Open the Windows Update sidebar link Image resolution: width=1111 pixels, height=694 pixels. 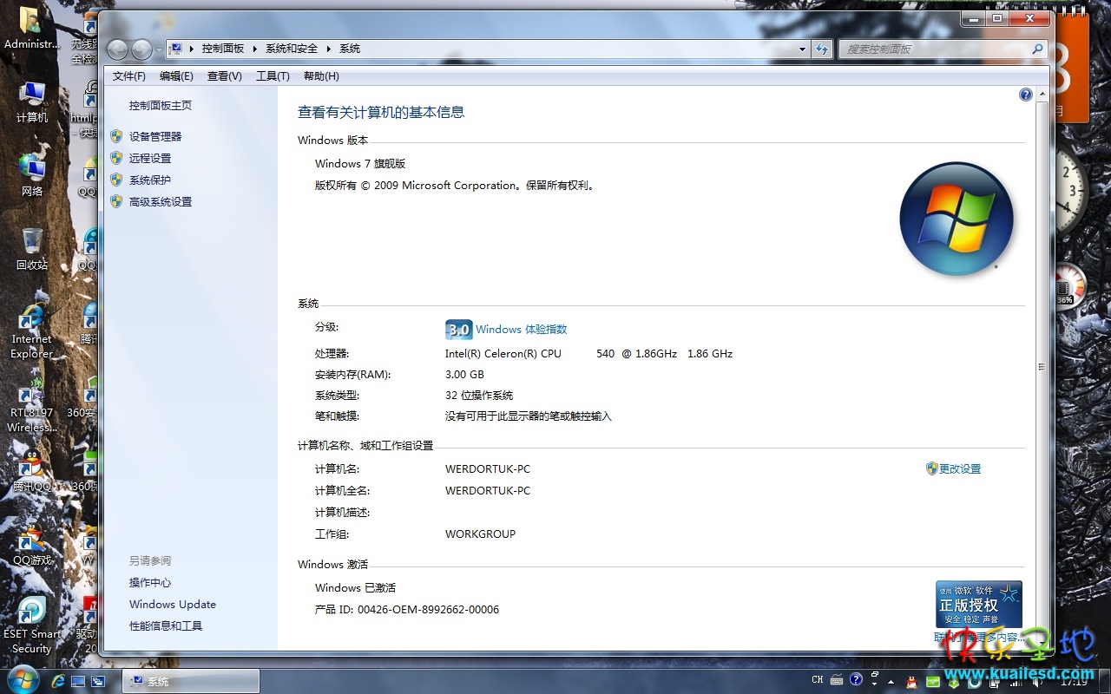173,605
